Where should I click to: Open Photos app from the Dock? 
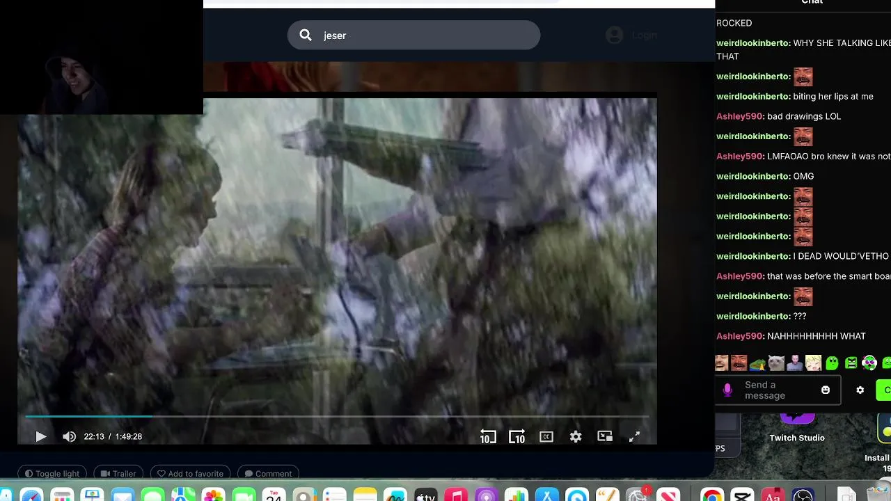click(214, 495)
